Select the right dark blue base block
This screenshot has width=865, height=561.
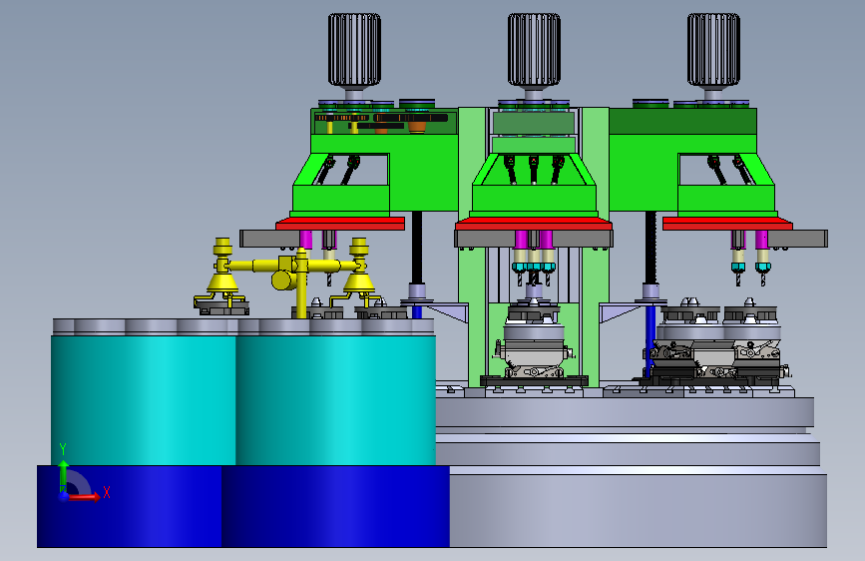click(335, 506)
